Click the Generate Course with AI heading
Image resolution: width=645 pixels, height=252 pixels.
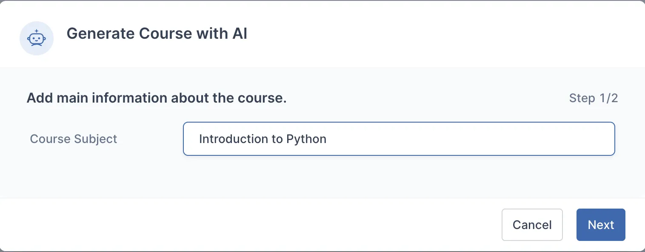click(x=157, y=34)
